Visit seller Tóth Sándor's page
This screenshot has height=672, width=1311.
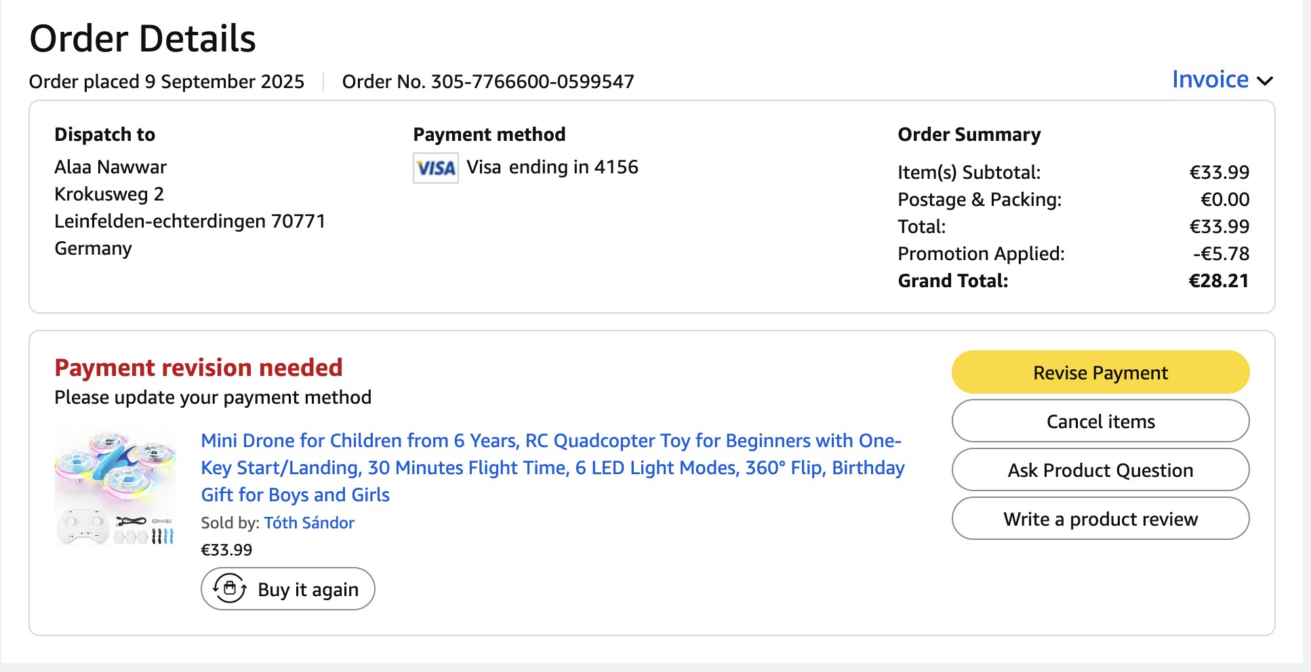click(x=309, y=523)
